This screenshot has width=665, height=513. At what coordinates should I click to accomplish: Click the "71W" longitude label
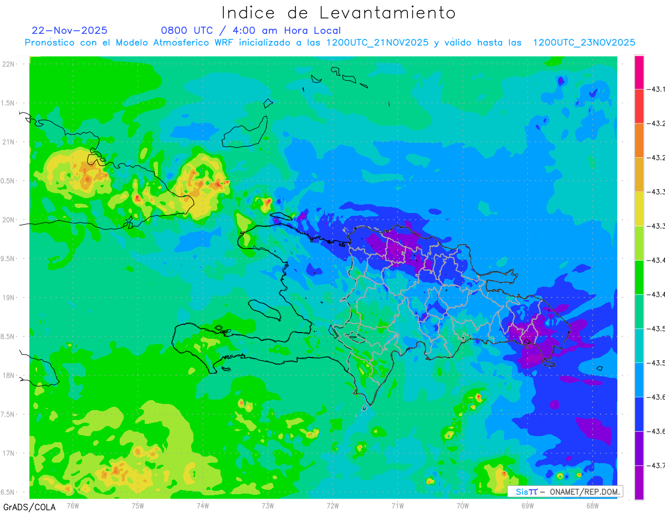point(397,505)
